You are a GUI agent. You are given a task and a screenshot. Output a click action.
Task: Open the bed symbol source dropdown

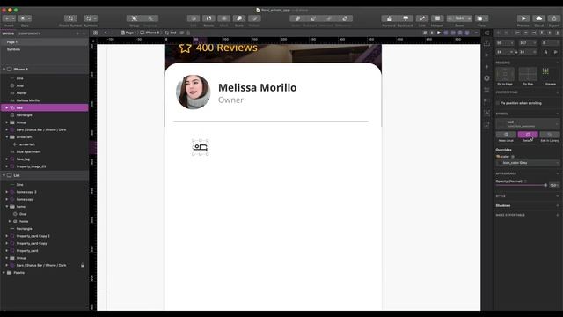pyautogui.click(x=528, y=123)
